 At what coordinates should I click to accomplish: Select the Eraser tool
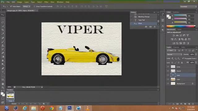coord(3,53)
